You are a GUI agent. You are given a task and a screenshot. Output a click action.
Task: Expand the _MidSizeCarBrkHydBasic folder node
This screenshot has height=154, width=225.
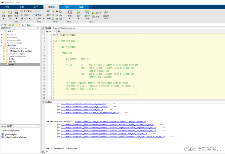click(x=4, y=51)
